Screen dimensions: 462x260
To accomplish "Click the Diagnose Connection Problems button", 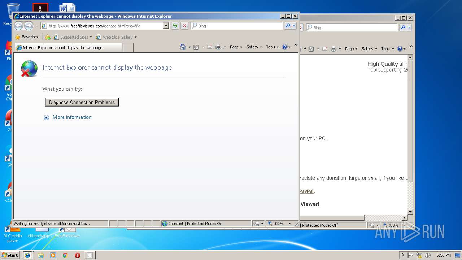I will point(82,102).
